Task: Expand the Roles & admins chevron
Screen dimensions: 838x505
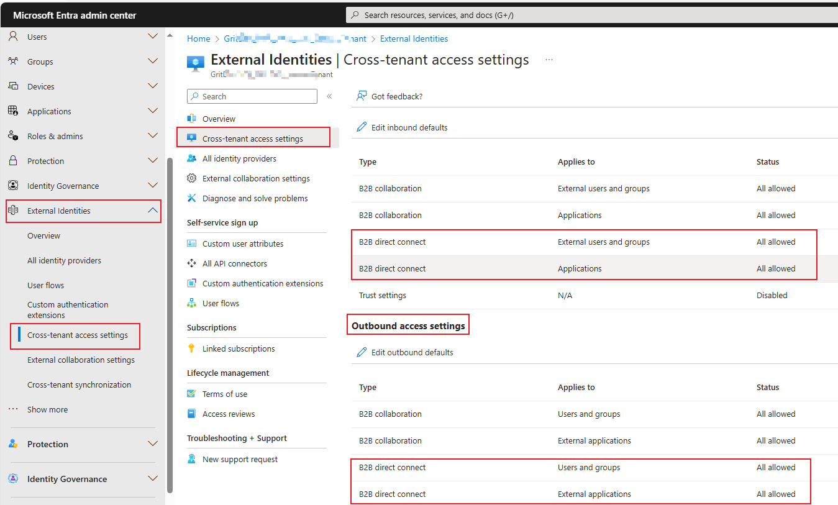Action: (x=153, y=136)
